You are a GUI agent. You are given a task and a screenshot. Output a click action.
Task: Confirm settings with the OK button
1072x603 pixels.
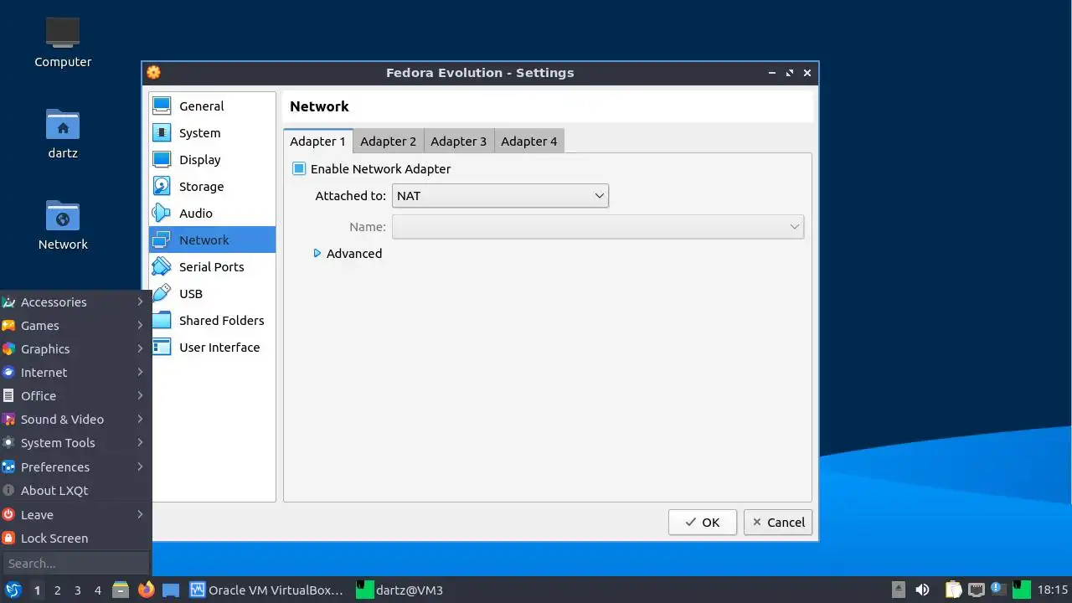click(x=703, y=523)
